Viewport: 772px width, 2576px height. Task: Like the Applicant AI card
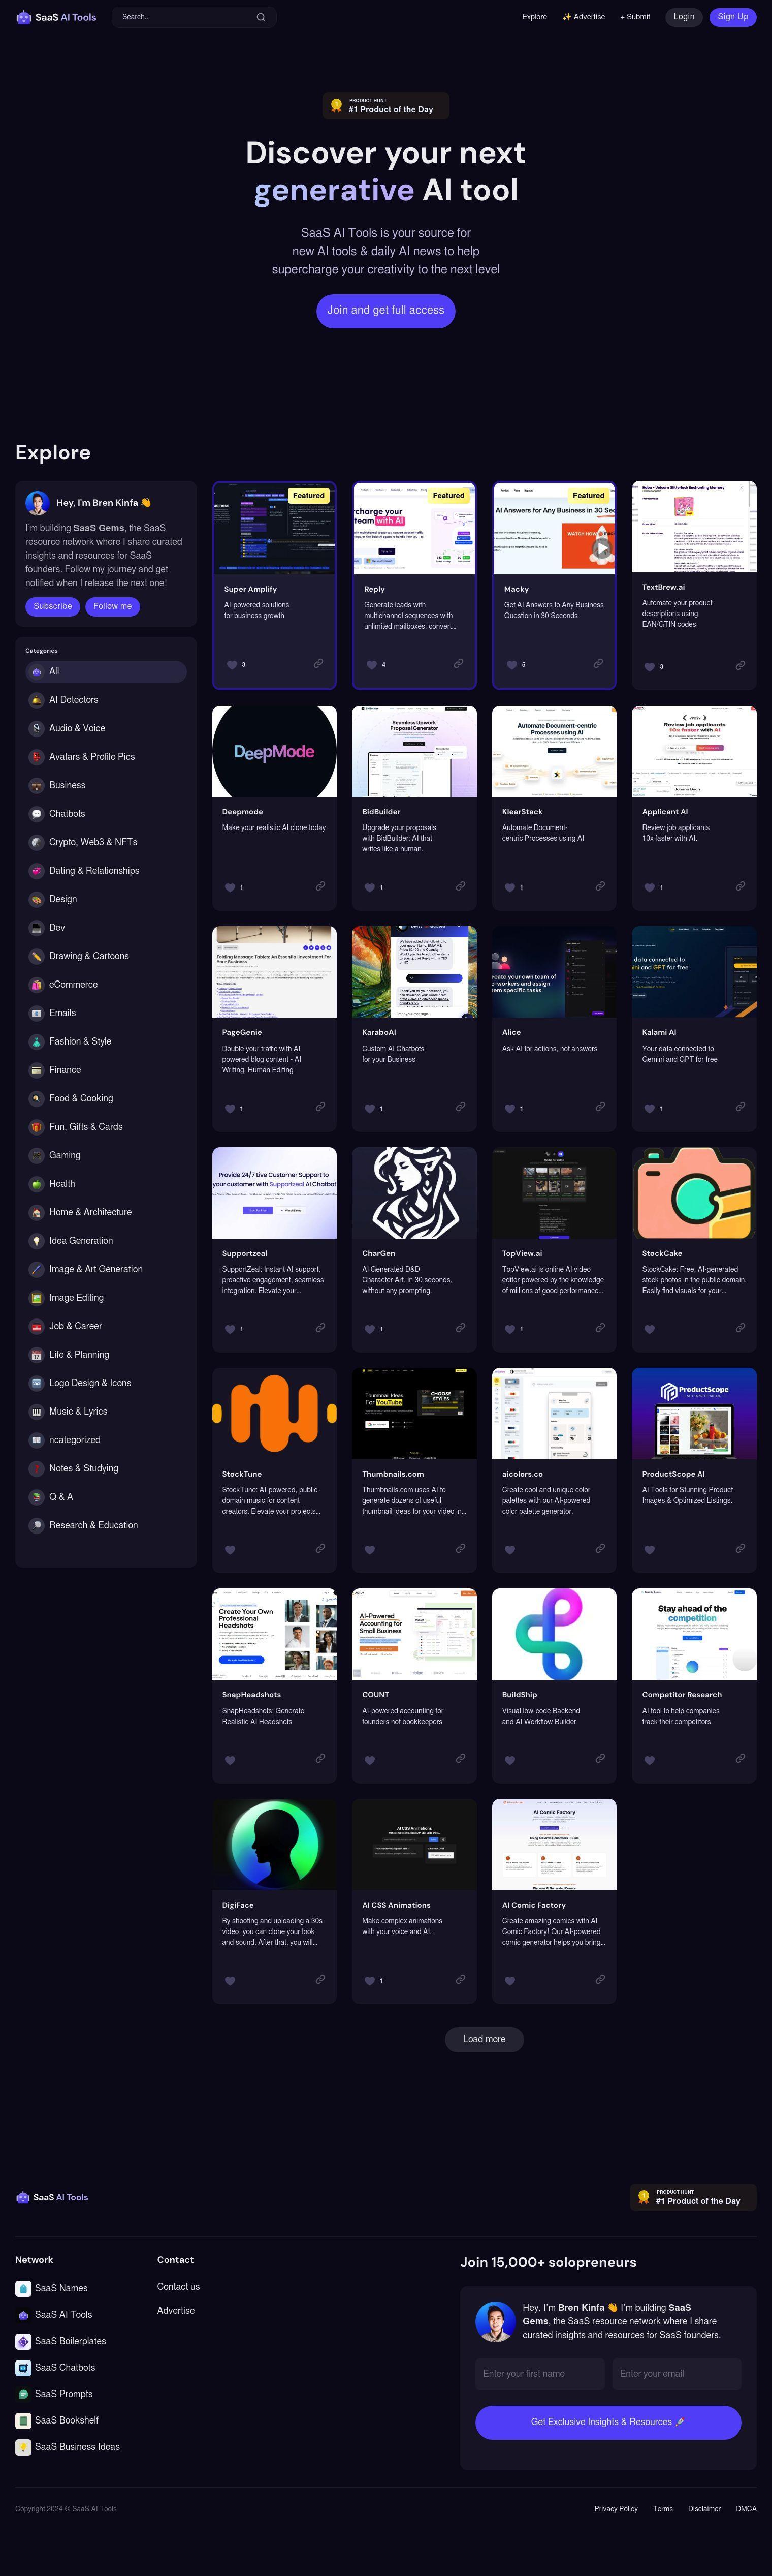649,888
